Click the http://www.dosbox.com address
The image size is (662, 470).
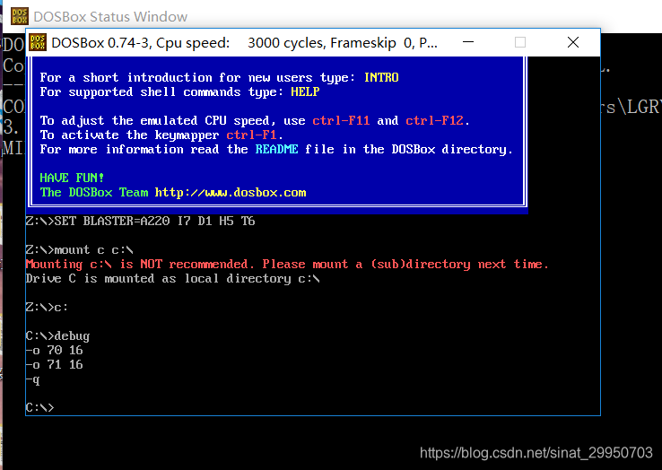231,193
